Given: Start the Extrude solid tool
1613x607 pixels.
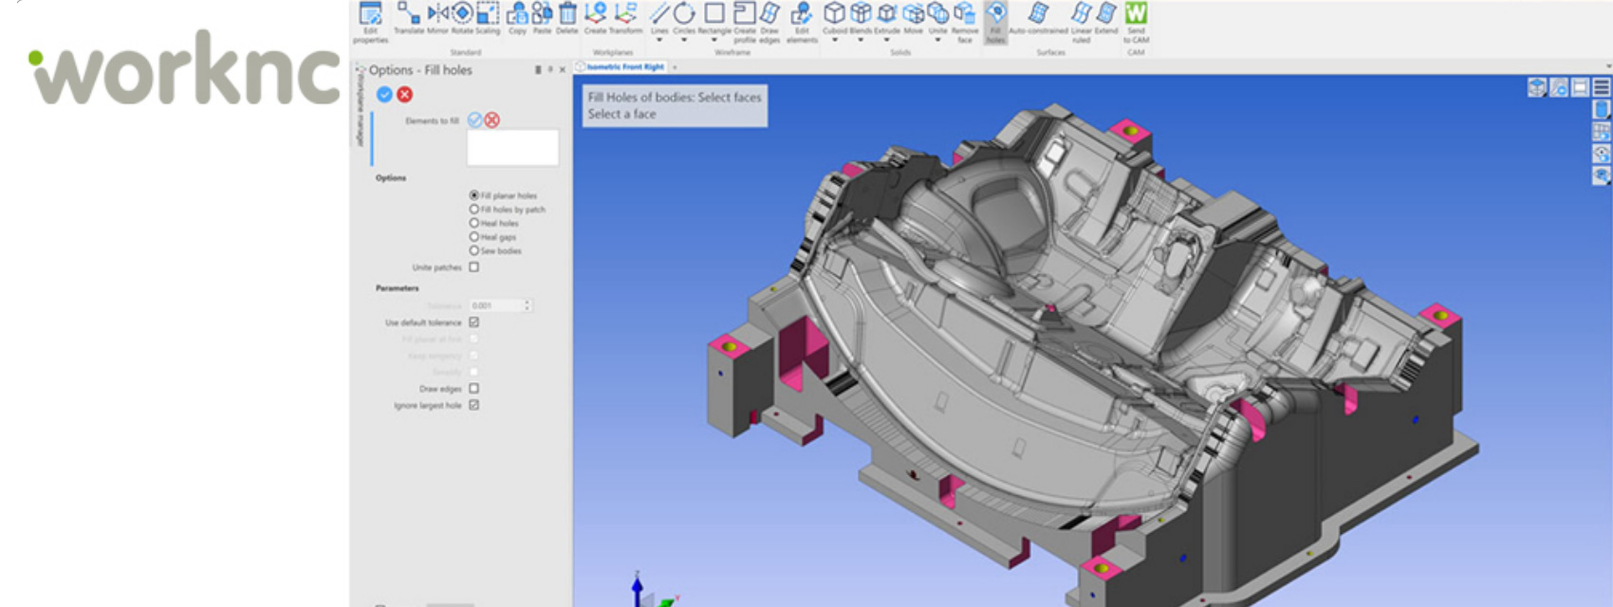Looking at the screenshot, I should (887, 18).
